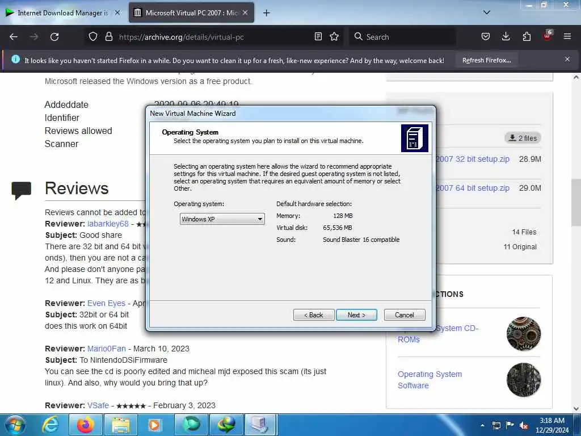Open reviewer Mario0Fan profile link
This screenshot has width=581, height=436.
(106, 349)
